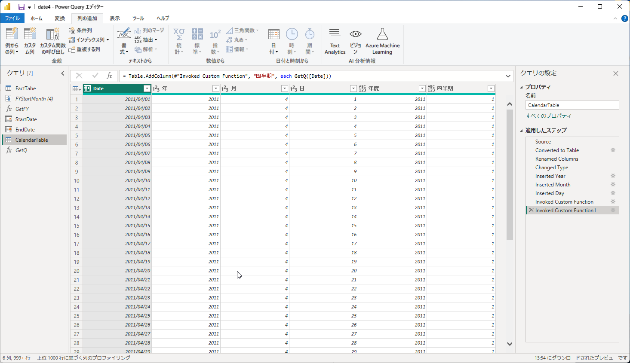The image size is (630, 363).
Task: Delete the Invoked Custom Function1 step
Action: pos(531,210)
